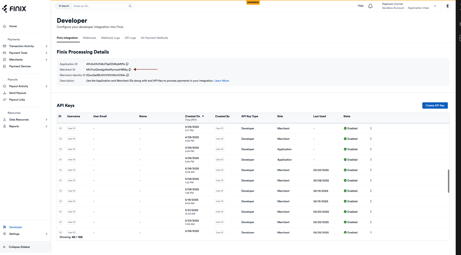Copy the Application ID value
The image size is (461, 255).
[127, 64]
